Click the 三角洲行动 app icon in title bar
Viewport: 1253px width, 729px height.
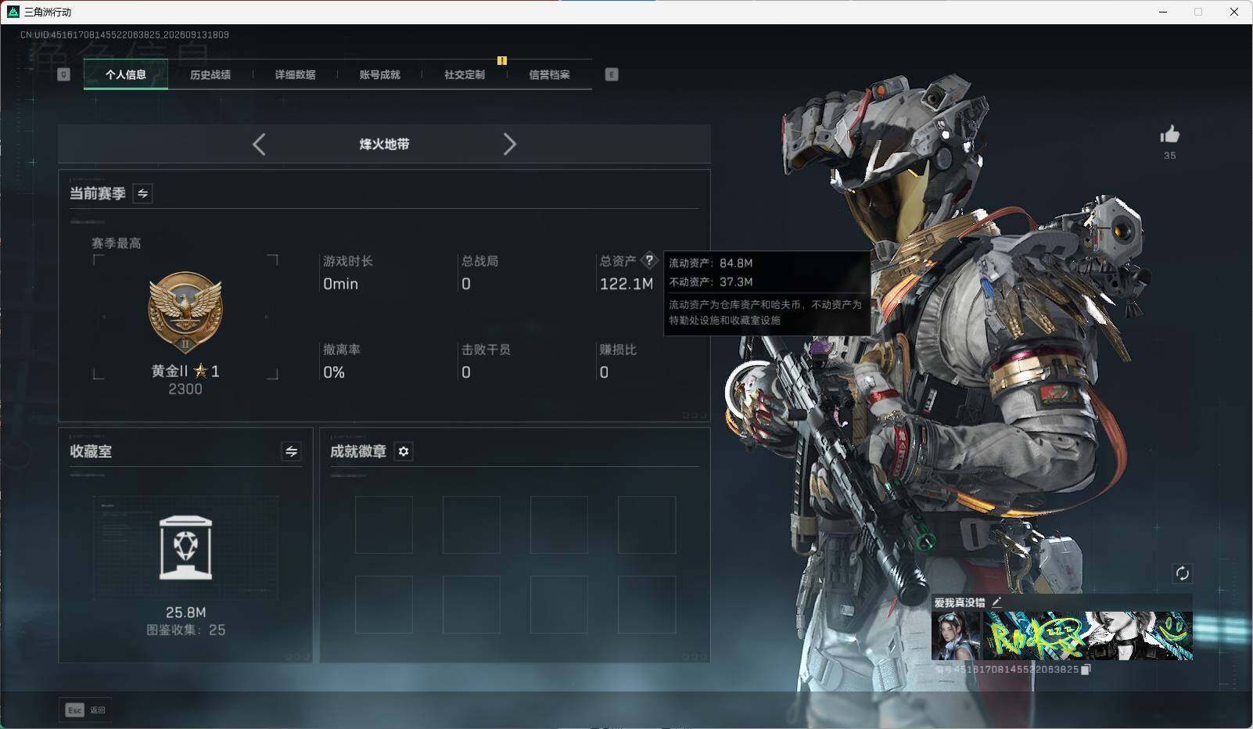[13, 12]
